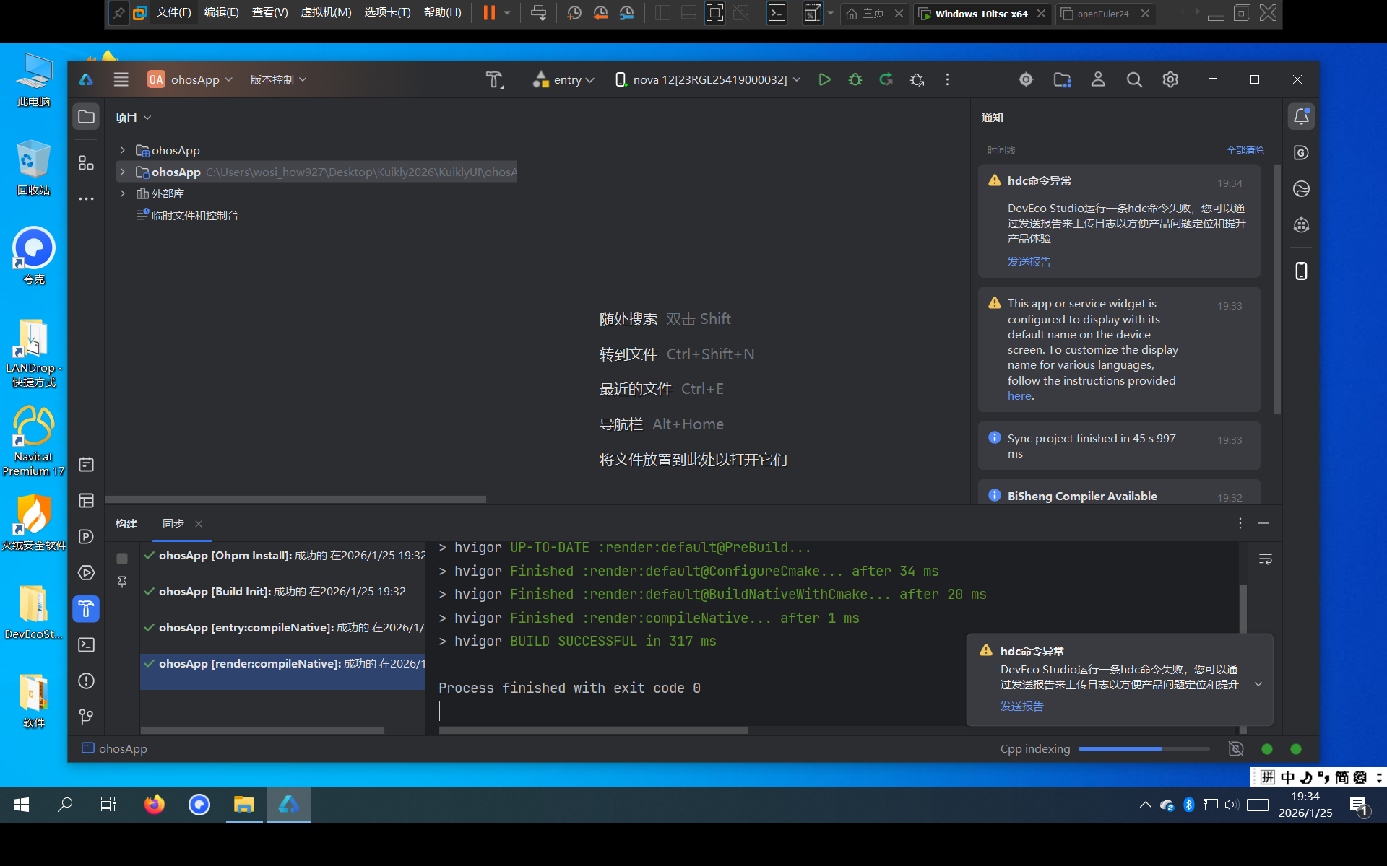
Task: Switch to the 构建 tab
Action: pos(126,523)
